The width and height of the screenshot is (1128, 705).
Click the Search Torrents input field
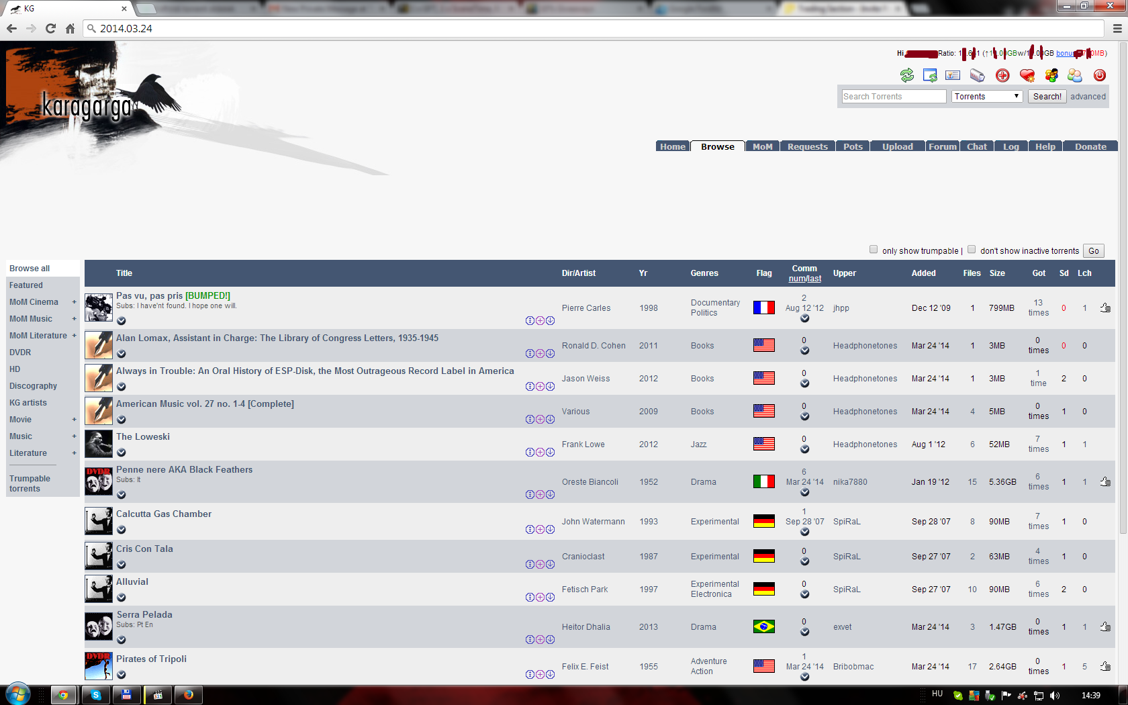coord(894,96)
